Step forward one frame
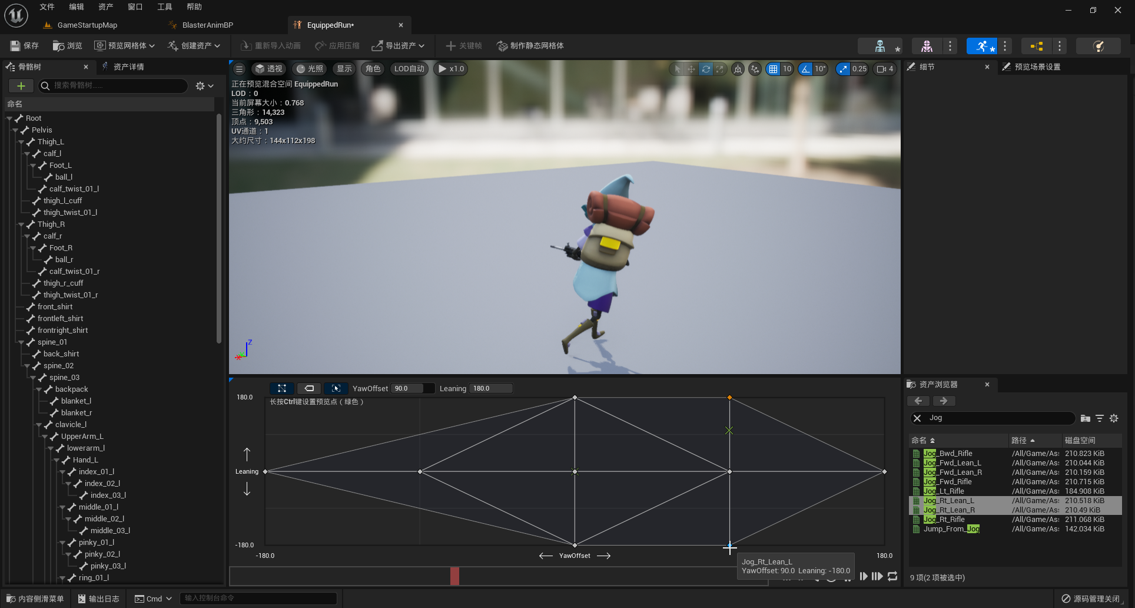The height and width of the screenshot is (608, 1135). [x=864, y=576]
